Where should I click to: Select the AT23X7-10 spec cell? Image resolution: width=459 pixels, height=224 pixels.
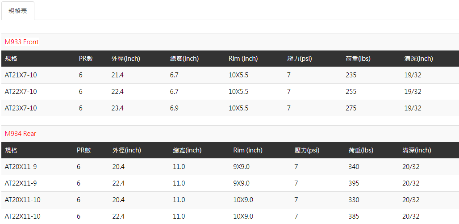click(21, 108)
